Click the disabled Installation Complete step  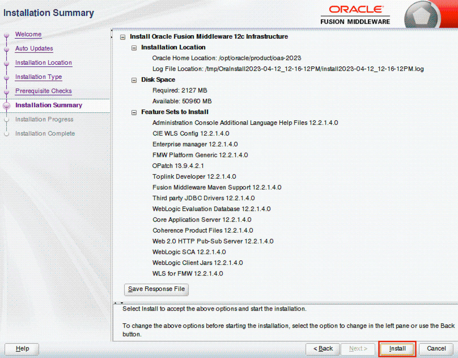(x=45, y=133)
